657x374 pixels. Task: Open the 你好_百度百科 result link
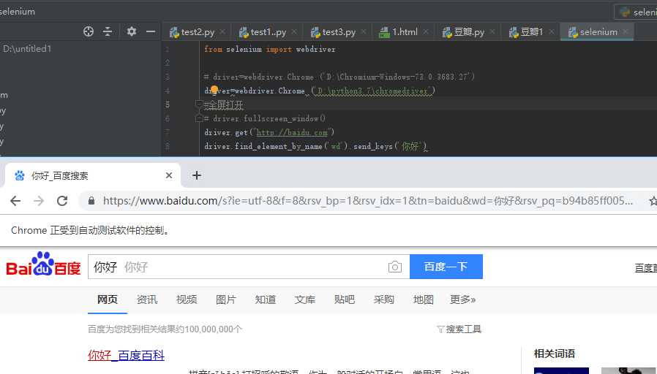[126, 355]
